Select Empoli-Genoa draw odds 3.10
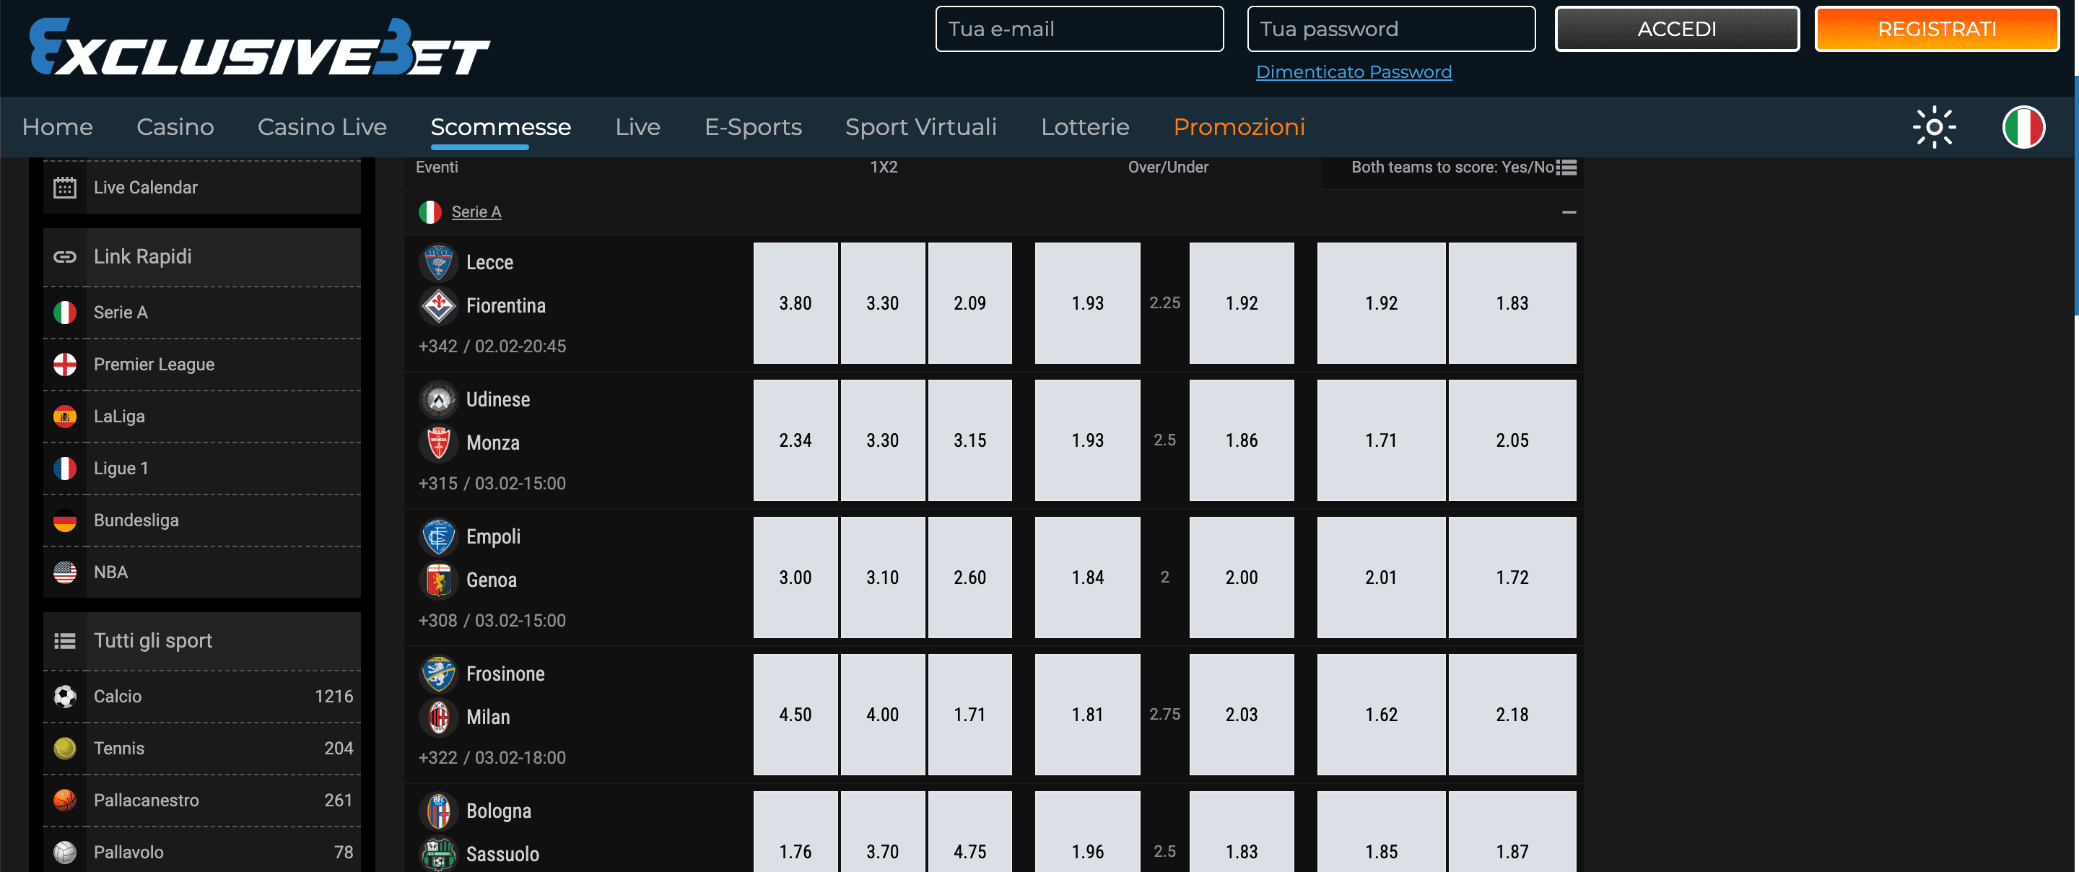Image resolution: width=2079 pixels, height=872 pixels. [x=882, y=578]
